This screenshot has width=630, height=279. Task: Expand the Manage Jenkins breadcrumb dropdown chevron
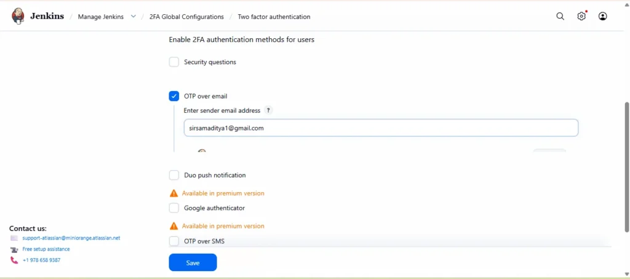[134, 17]
